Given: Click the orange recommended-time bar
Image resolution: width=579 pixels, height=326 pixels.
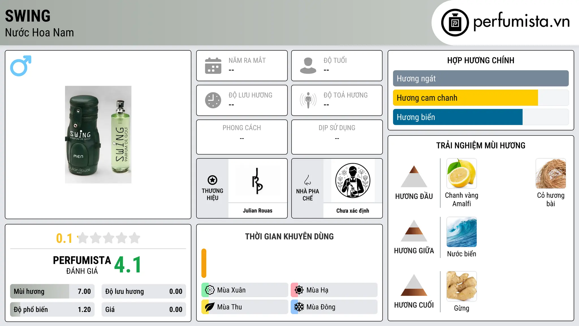Looking at the screenshot, I should point(204,263).
